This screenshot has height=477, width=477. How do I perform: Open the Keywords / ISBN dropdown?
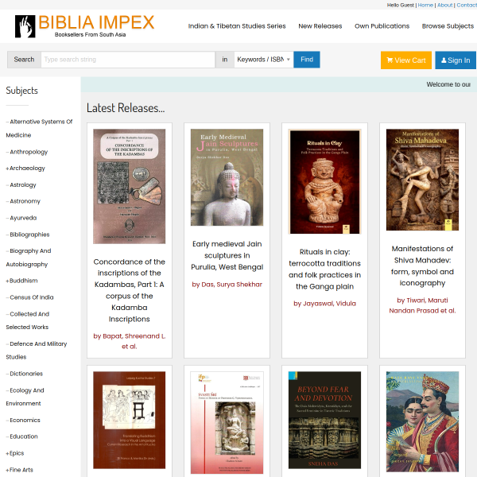click(264, 60)
